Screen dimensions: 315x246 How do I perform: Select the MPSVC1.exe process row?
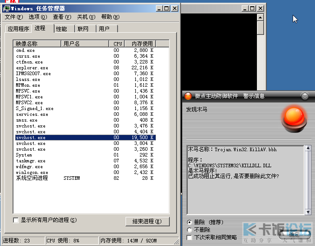[85, 97]
